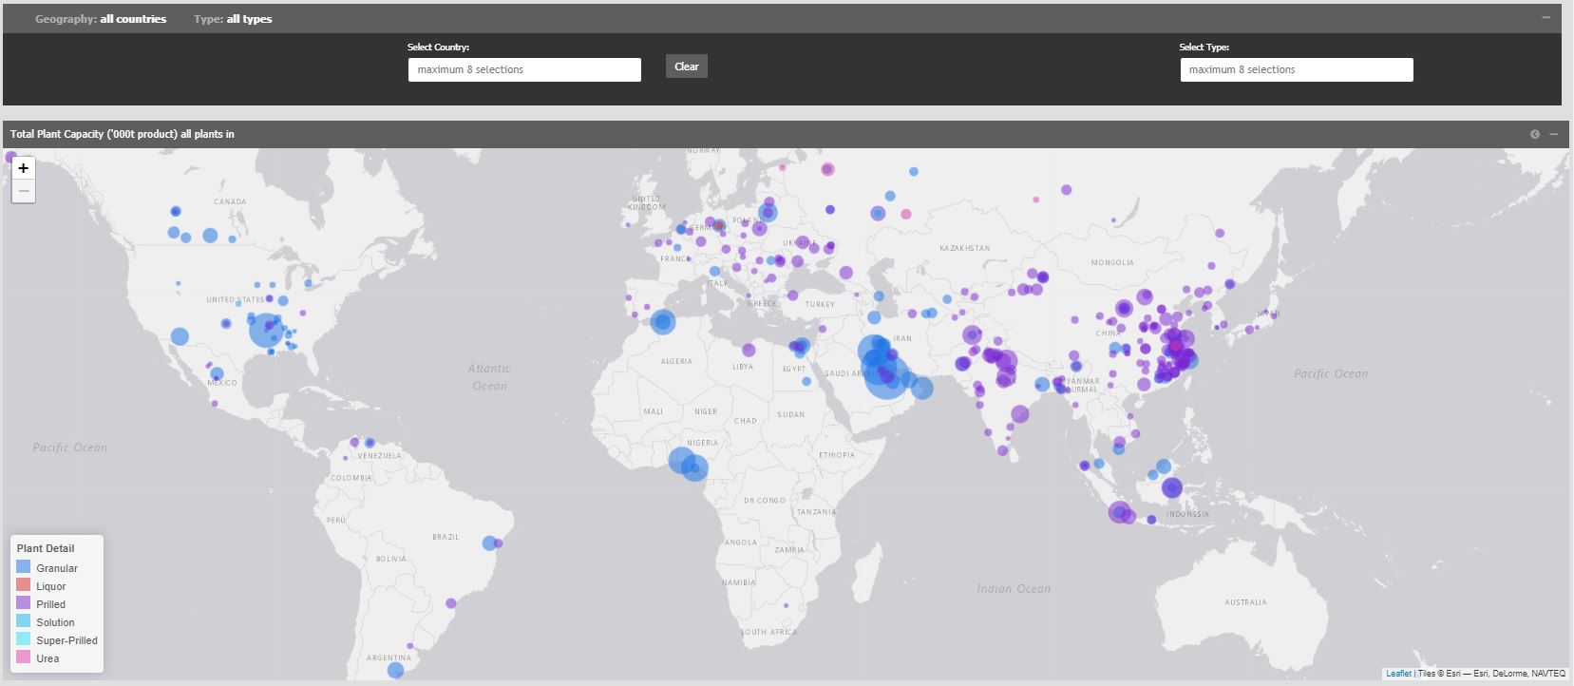This screenshot has width=1574, height=686.
Task: Zoom in on the map
Action: click(24, 168)
